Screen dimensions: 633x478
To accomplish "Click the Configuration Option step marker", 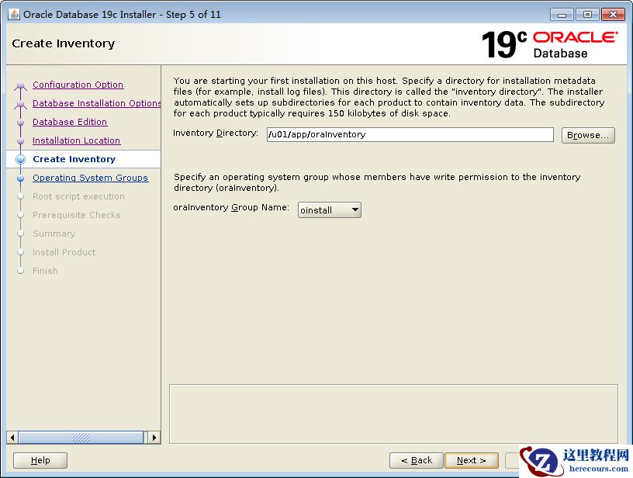I will [21, 85].
